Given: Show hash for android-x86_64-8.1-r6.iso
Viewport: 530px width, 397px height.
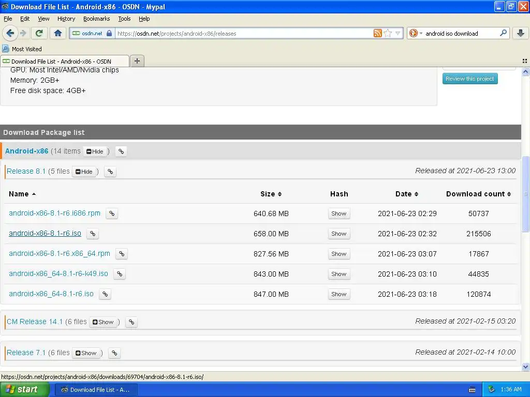Looking at the screenshot, I should click(x=339, y=294).
